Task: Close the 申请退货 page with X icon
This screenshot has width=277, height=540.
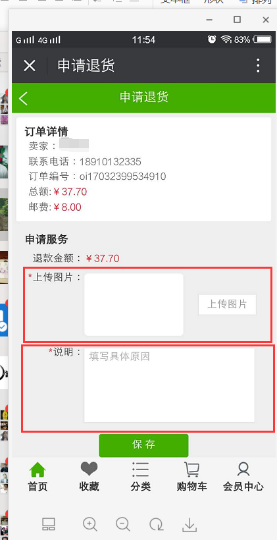Action: (29, 65)
